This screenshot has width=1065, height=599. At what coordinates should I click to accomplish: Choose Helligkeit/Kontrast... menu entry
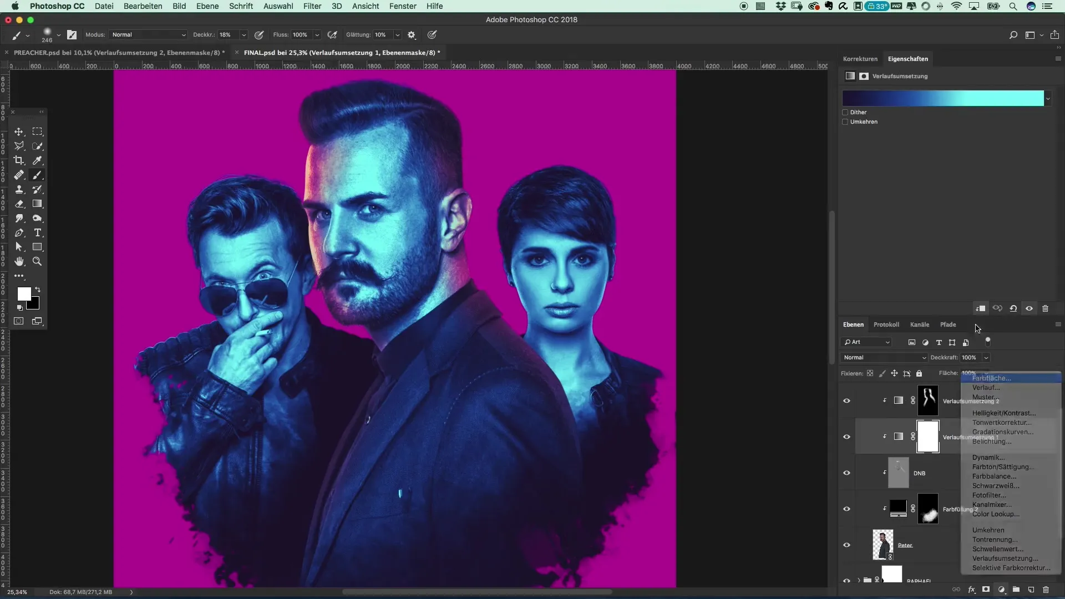pos(1011,413)
